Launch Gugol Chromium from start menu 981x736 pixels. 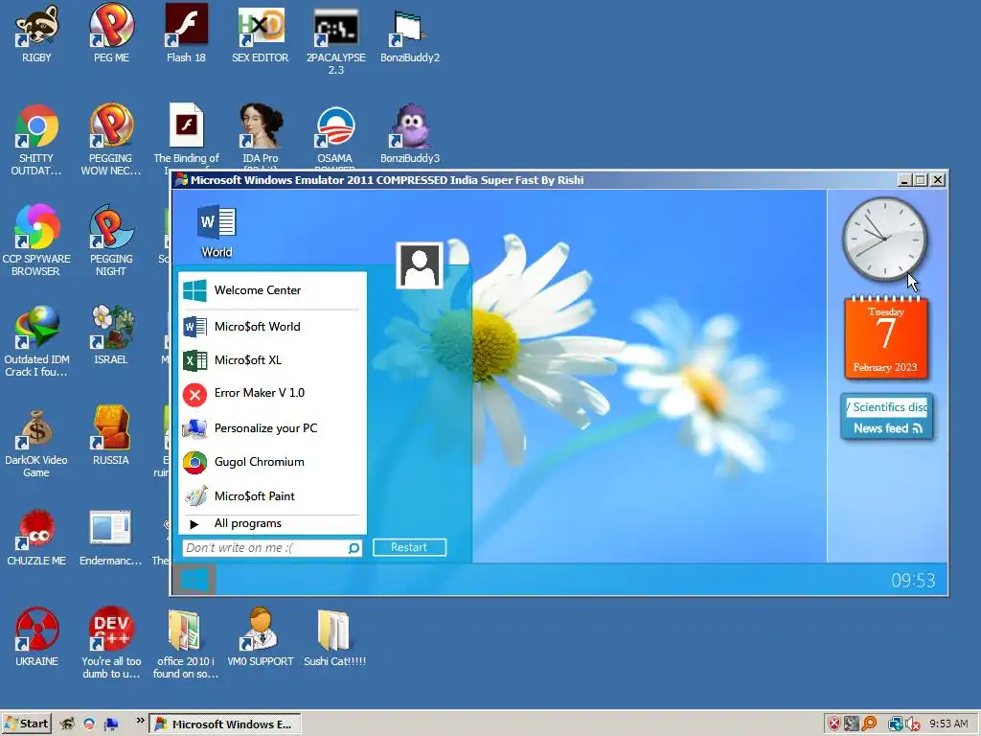pos(272,462)
